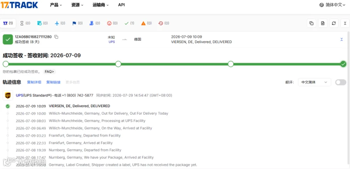Screen dimensions: 350x169
Task: Select the flag pickup status tab
Action: click(x=77, y=23)
